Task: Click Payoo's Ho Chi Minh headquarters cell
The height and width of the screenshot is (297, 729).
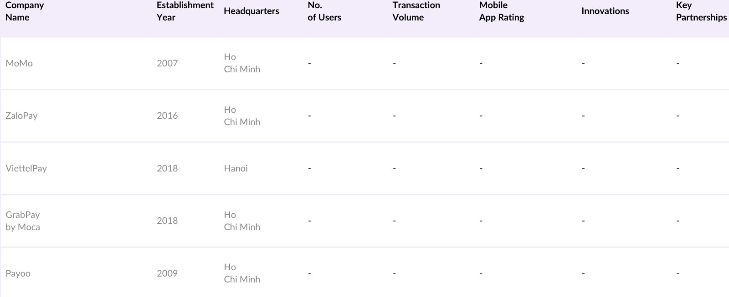Action: pos(242,273)
